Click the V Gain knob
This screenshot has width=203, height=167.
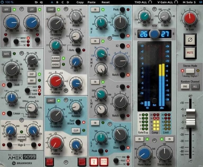click(x=165, y=16)
